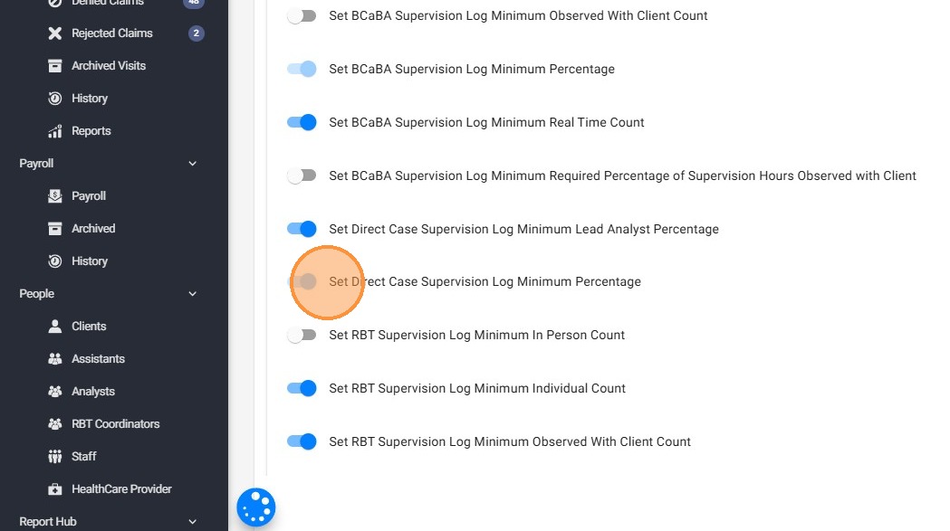Image resolution: width=950 pixels, height=531 pixels.
Task: Disable BCaBA Minimum Real Time Count toggle
Action: [x=302, y=122]
